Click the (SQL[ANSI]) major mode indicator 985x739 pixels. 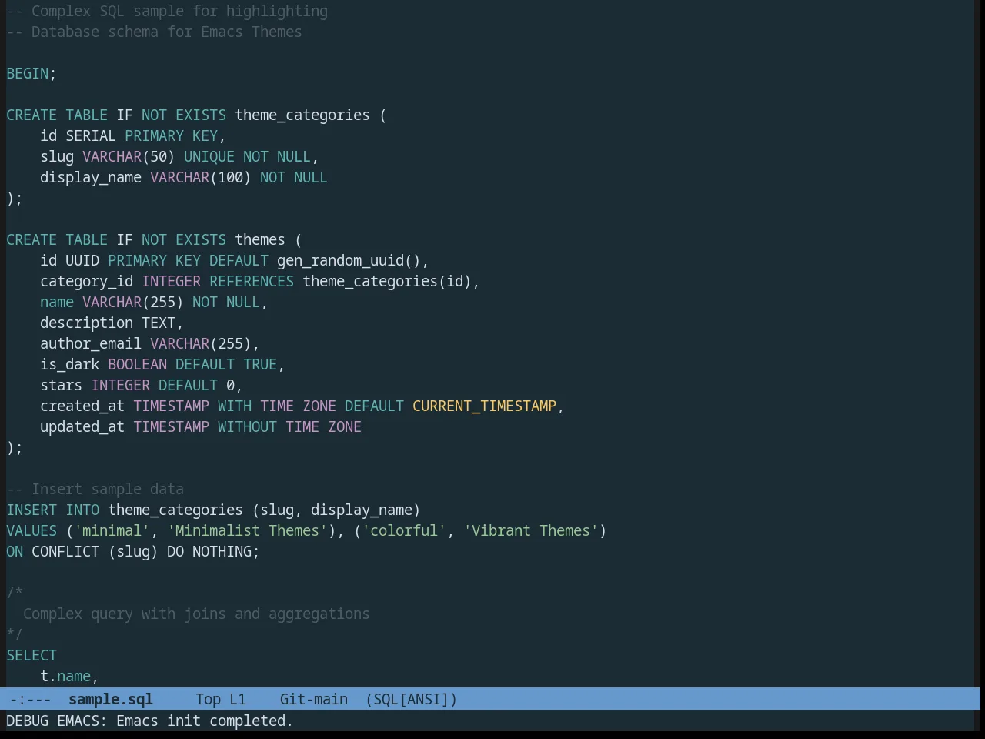[412, 699]
